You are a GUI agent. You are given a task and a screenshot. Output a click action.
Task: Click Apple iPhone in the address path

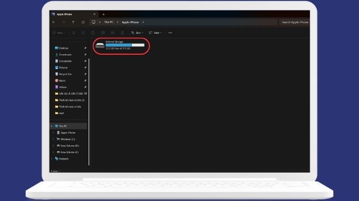pos(130,22)
